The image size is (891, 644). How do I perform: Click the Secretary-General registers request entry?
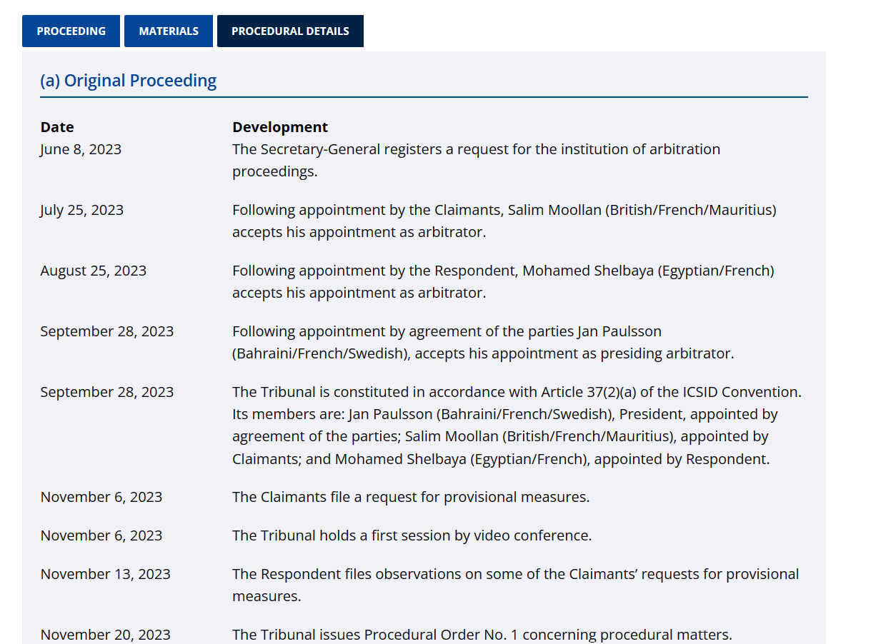476,160
